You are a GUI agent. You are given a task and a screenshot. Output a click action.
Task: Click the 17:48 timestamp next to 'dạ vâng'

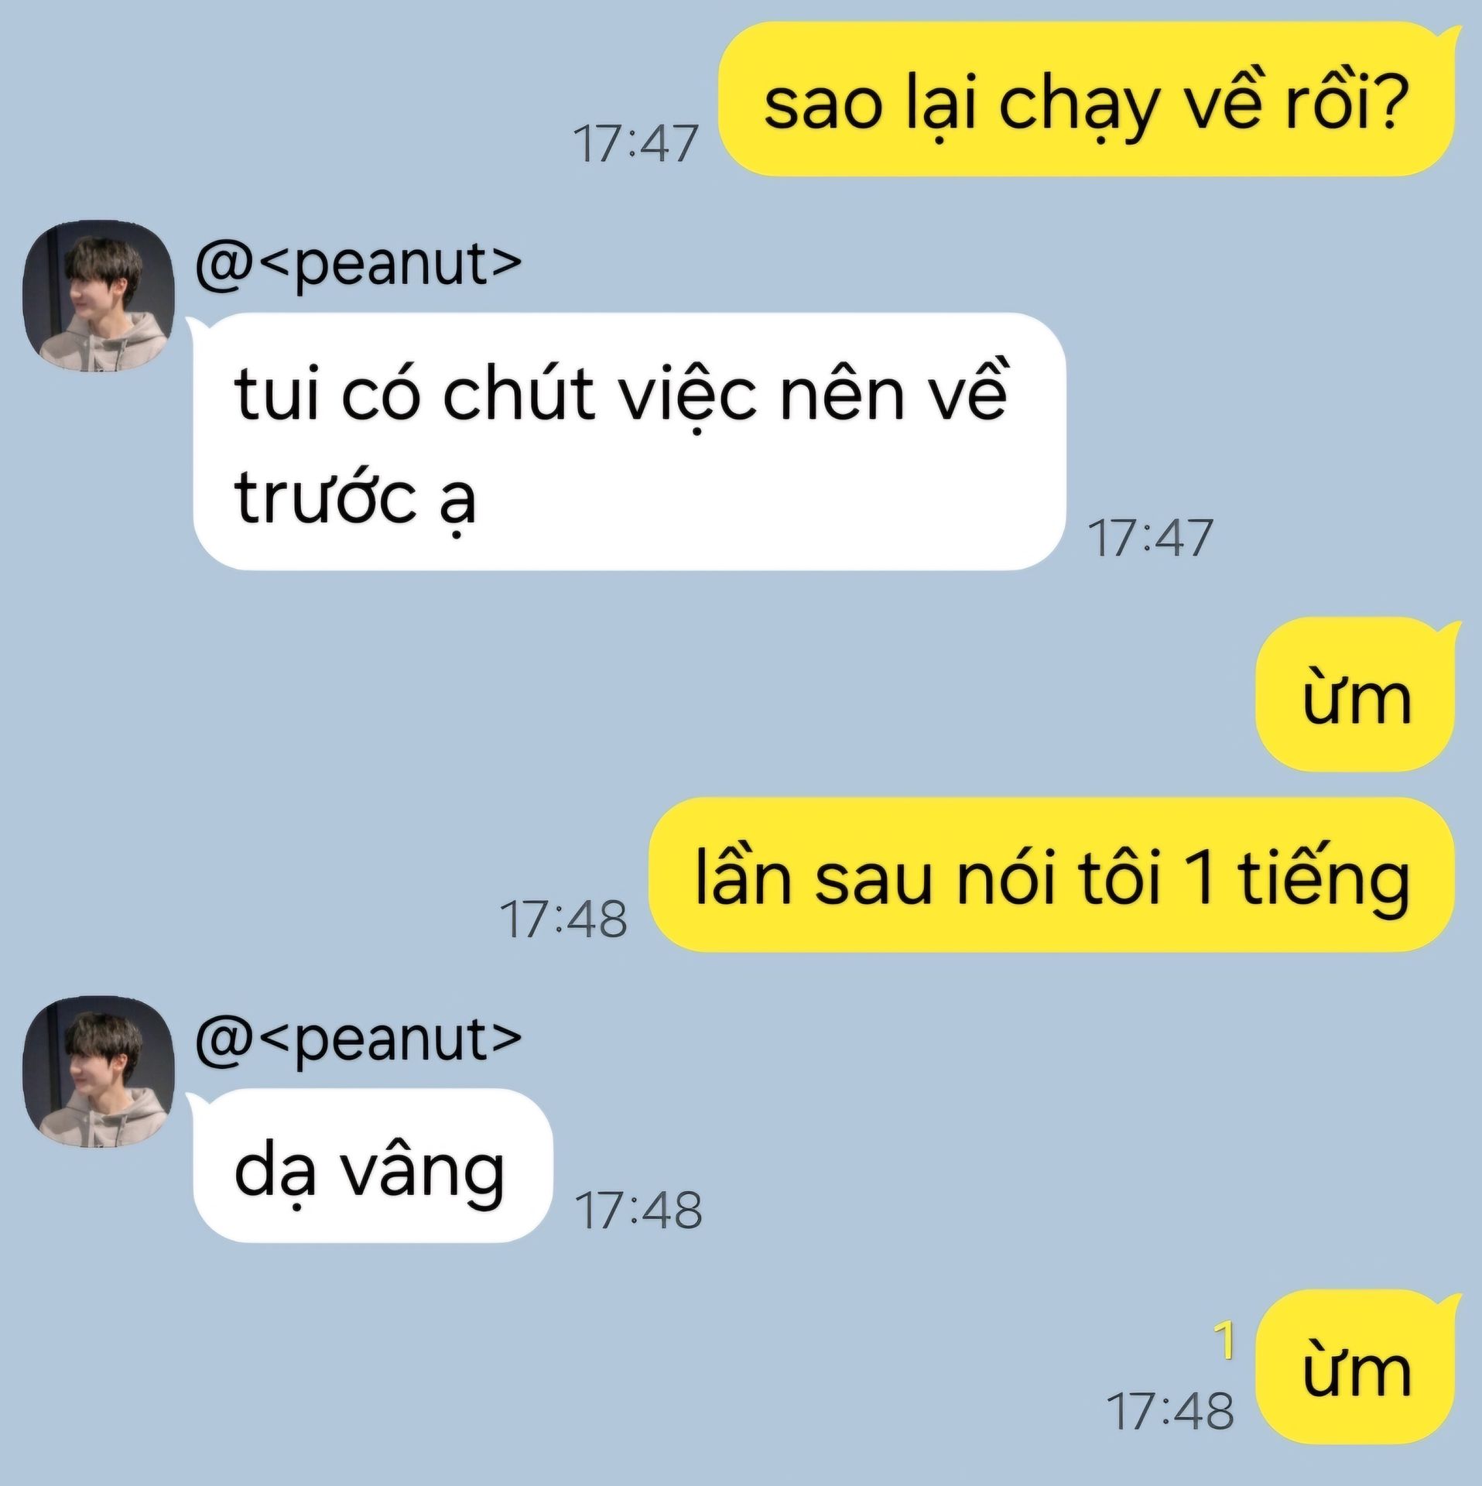pyautogui.click(x=638, y=1210)
